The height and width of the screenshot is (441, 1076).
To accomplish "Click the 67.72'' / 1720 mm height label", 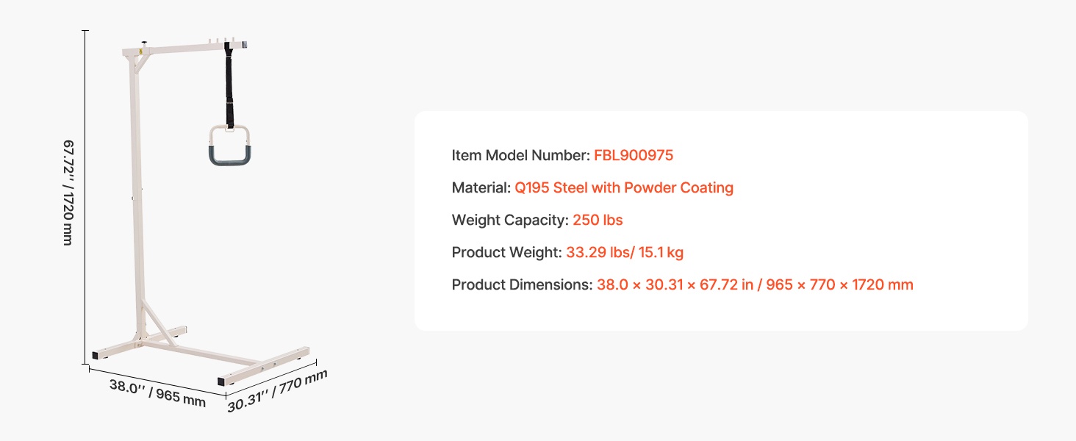I will pos(68,193).
